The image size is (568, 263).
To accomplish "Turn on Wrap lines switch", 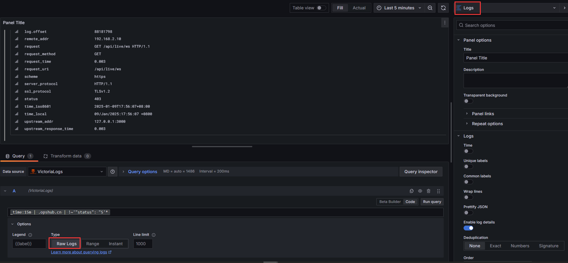I will [x=468, y=197].
